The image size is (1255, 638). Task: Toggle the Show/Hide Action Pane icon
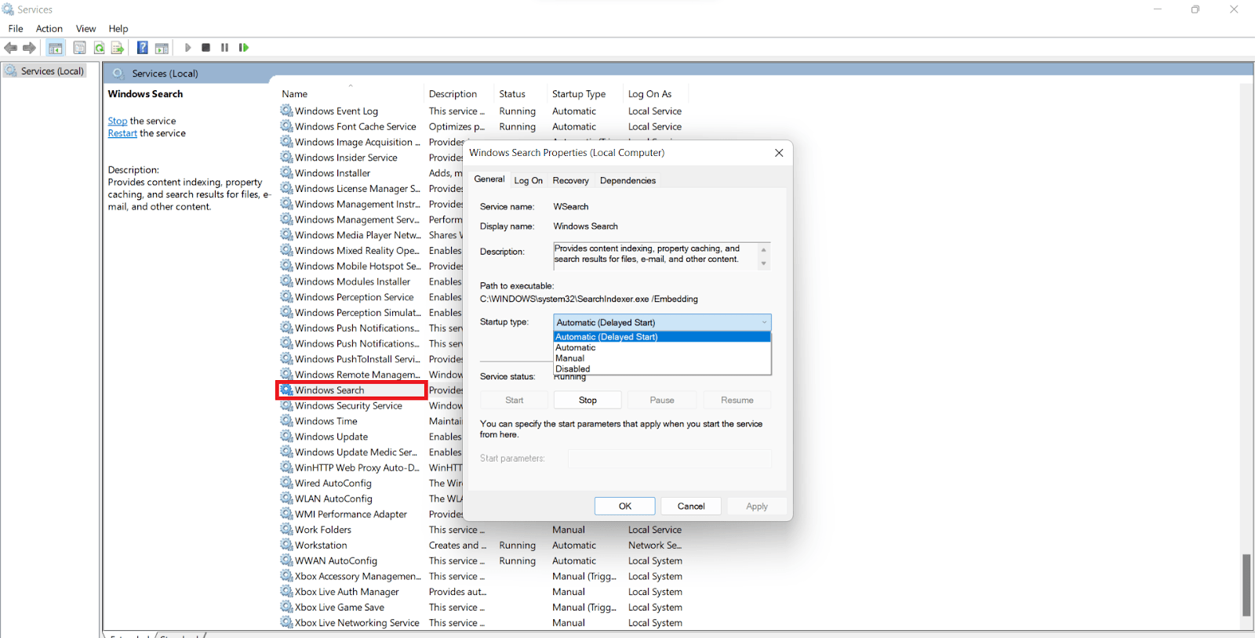click(162, 48)
